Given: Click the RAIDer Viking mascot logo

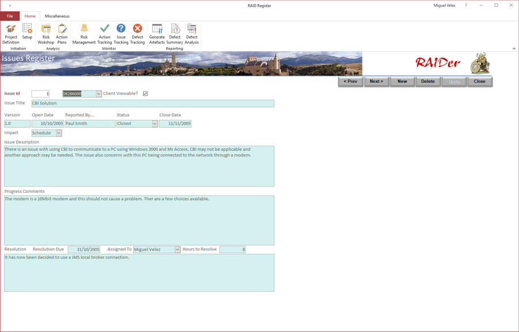Looking at the screenshot, I should pyautogui.click(x=480, y=63).
